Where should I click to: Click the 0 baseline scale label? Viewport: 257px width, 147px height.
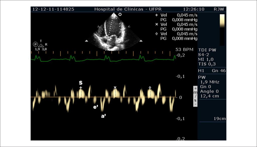[180, 98]
